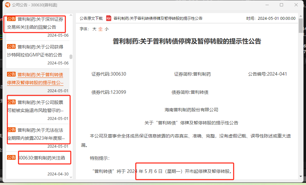Set font size to 大

[x=94, y=29]
